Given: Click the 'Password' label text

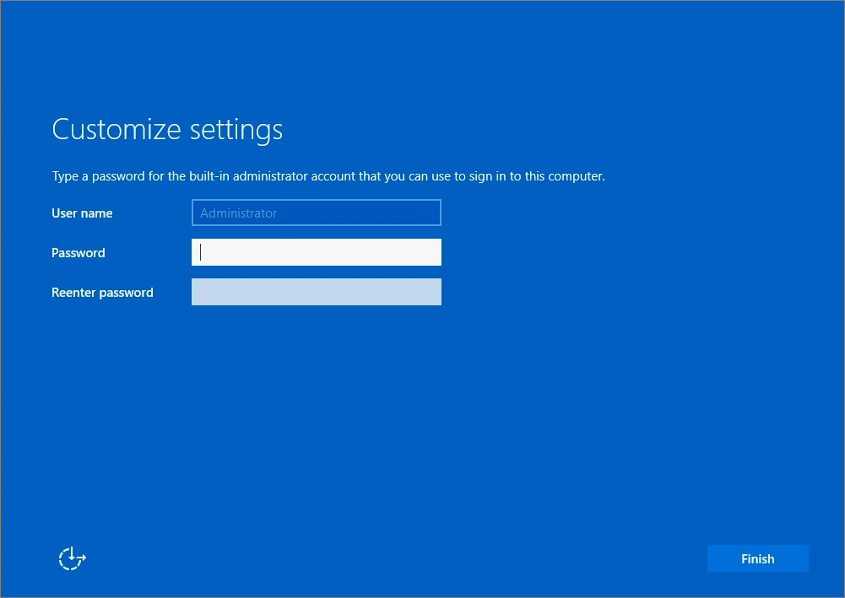Looking at the screenshot, I should tap(79, 252).
